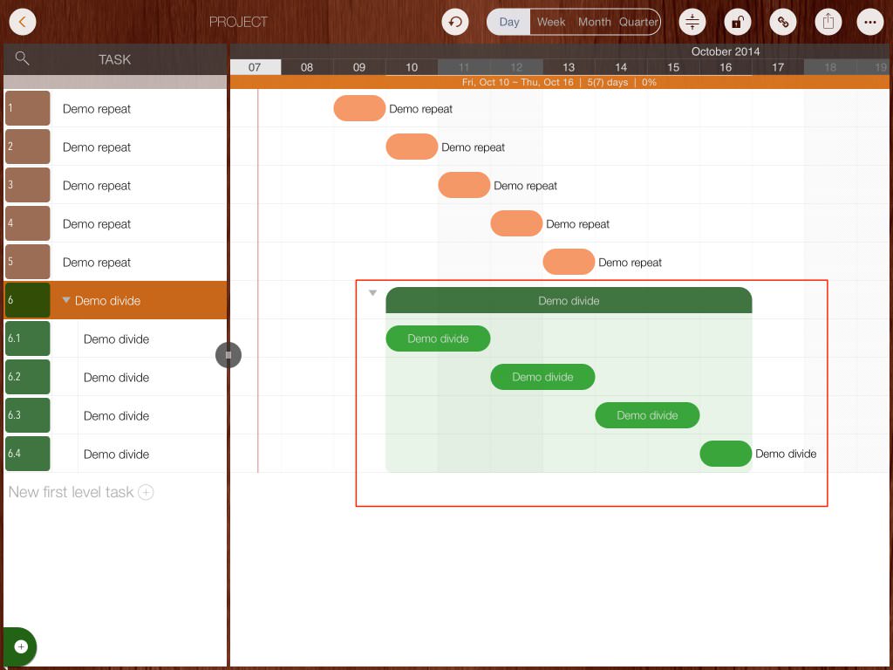
Task: Tap the back arrow button
Action: (x=23, y=22)
